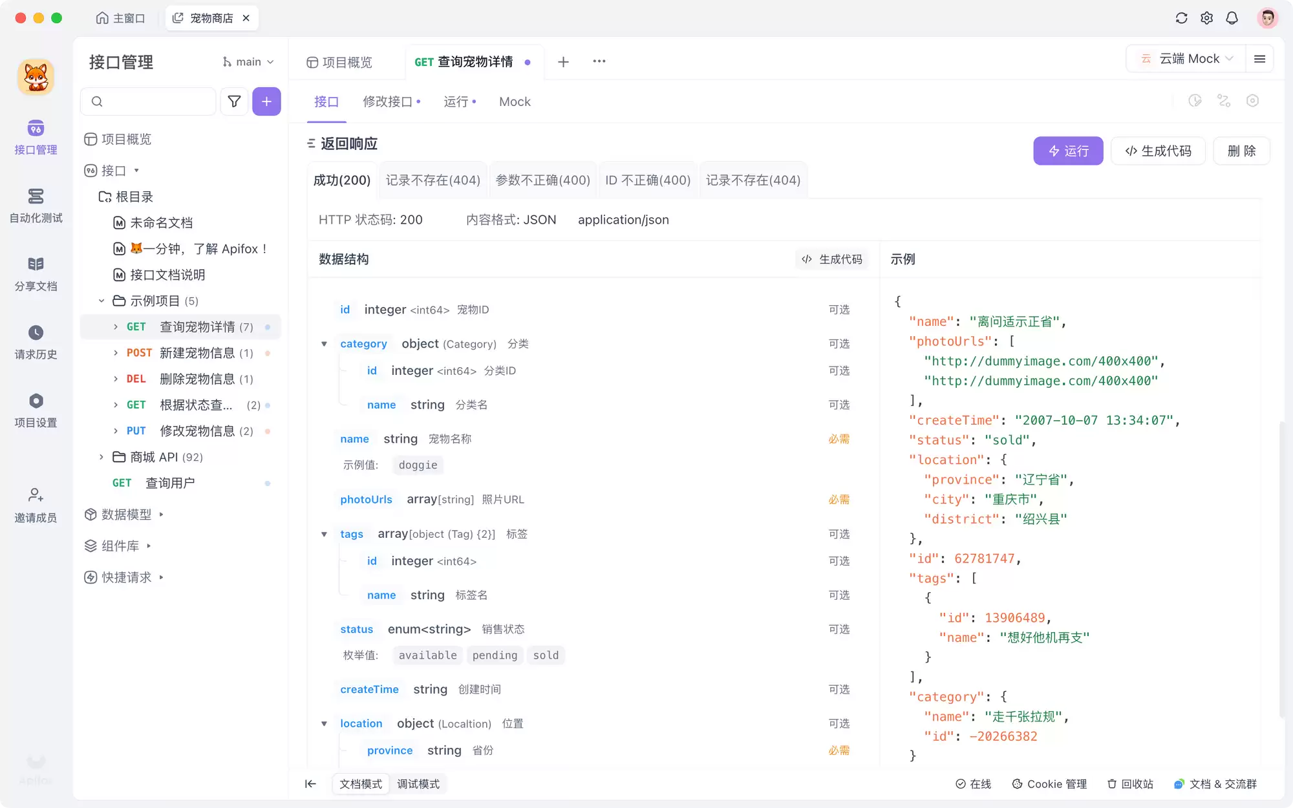This screenshot has height=808, width=1293.
Task: Click the refresh icon in title bar
Action: pos(1181,18)
